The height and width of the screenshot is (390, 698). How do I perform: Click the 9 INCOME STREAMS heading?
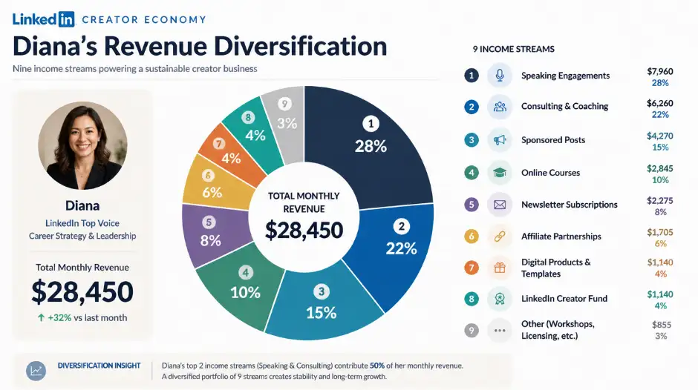point(514,49)
